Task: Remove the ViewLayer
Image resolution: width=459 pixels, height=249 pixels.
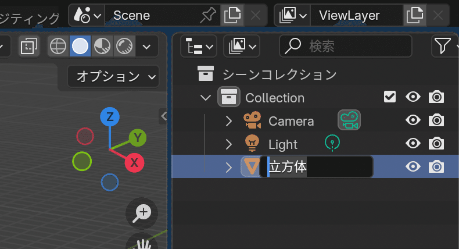Action: [x=438, y=15]
